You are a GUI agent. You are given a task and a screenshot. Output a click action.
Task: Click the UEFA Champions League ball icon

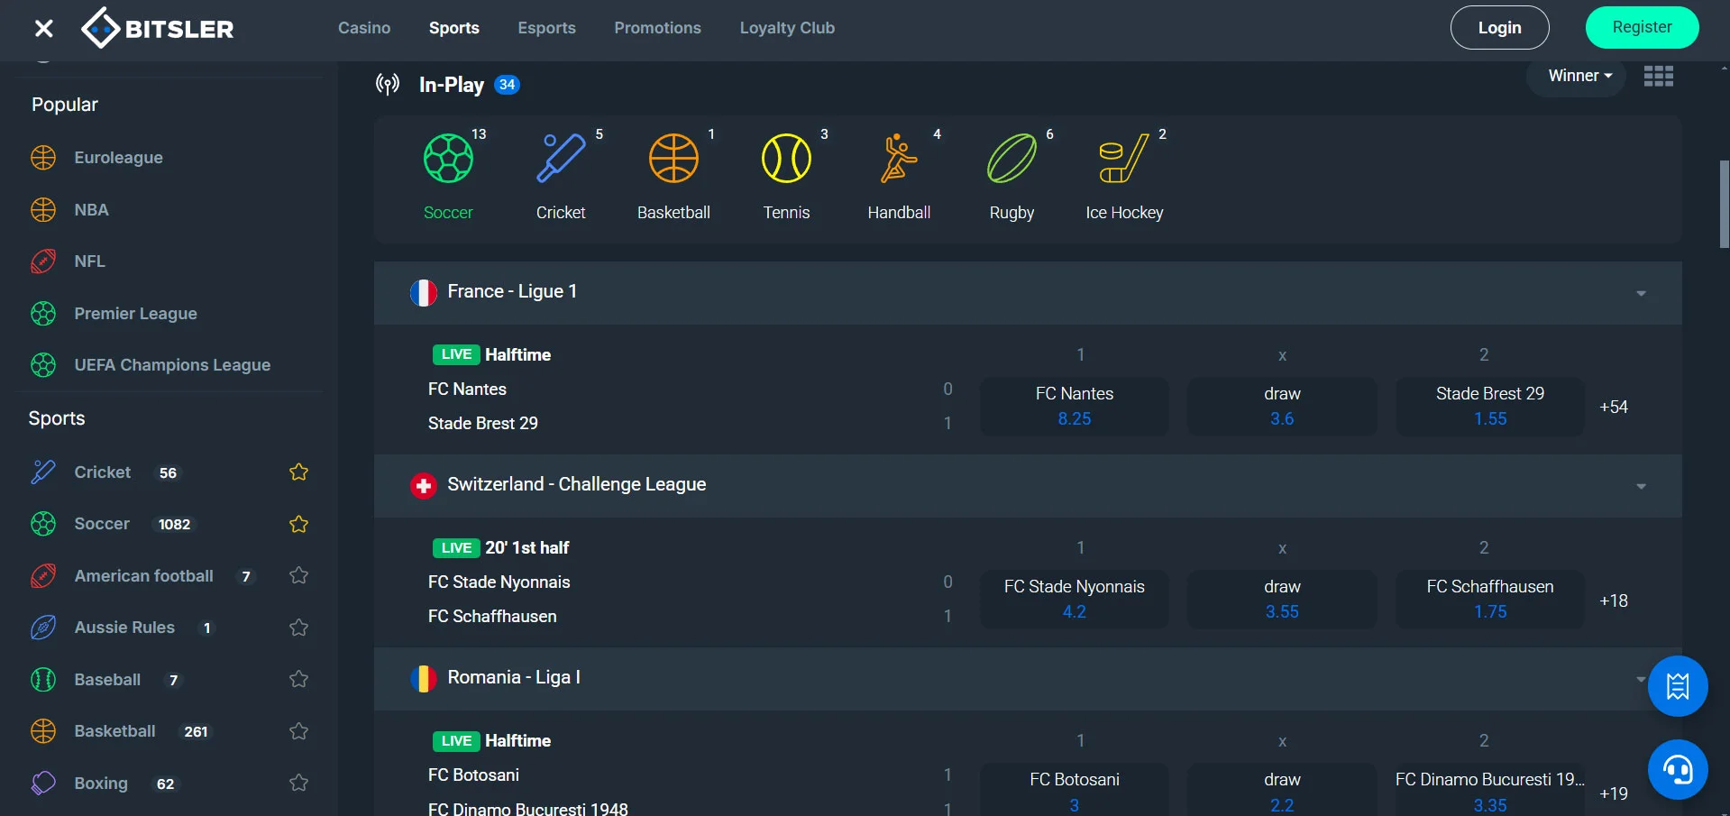pyautogui.click(x=43, y=365)
